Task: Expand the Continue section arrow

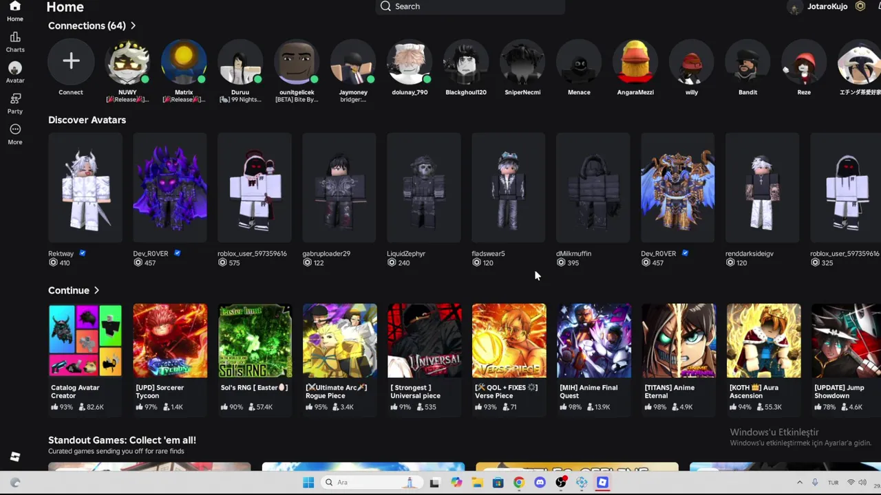Action: (96, 290)
